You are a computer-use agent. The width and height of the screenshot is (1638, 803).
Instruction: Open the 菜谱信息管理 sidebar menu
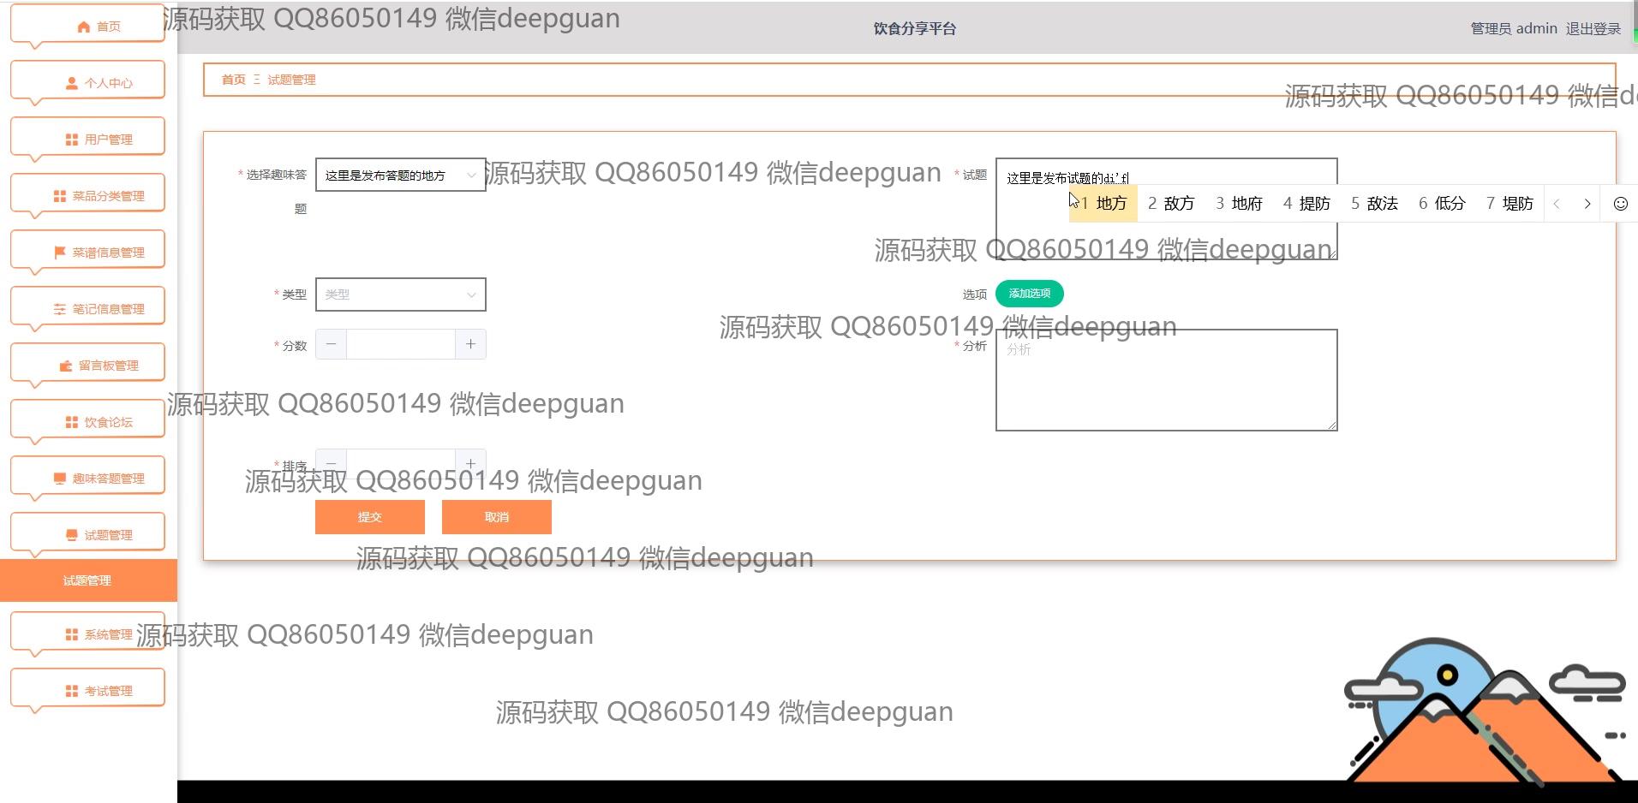(87, 253)
